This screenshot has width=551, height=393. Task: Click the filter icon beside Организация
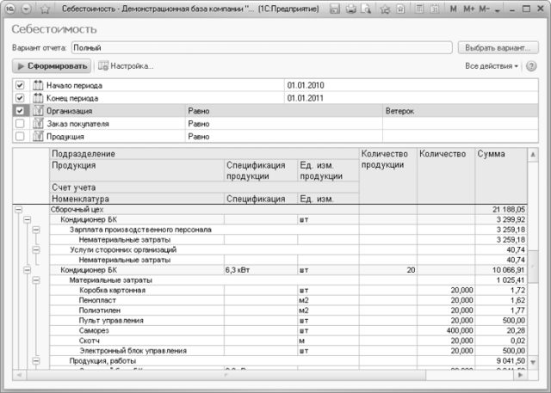pyautogui.click(x=38, y=111)
